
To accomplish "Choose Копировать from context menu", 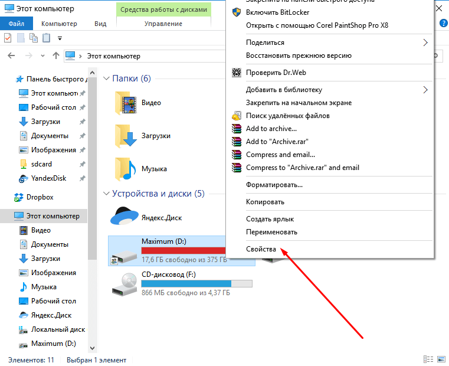I will (329, 202).
